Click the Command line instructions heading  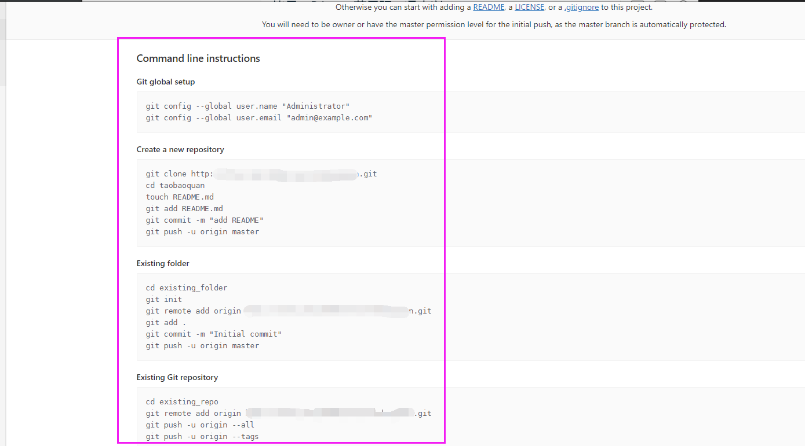(198, 58)
